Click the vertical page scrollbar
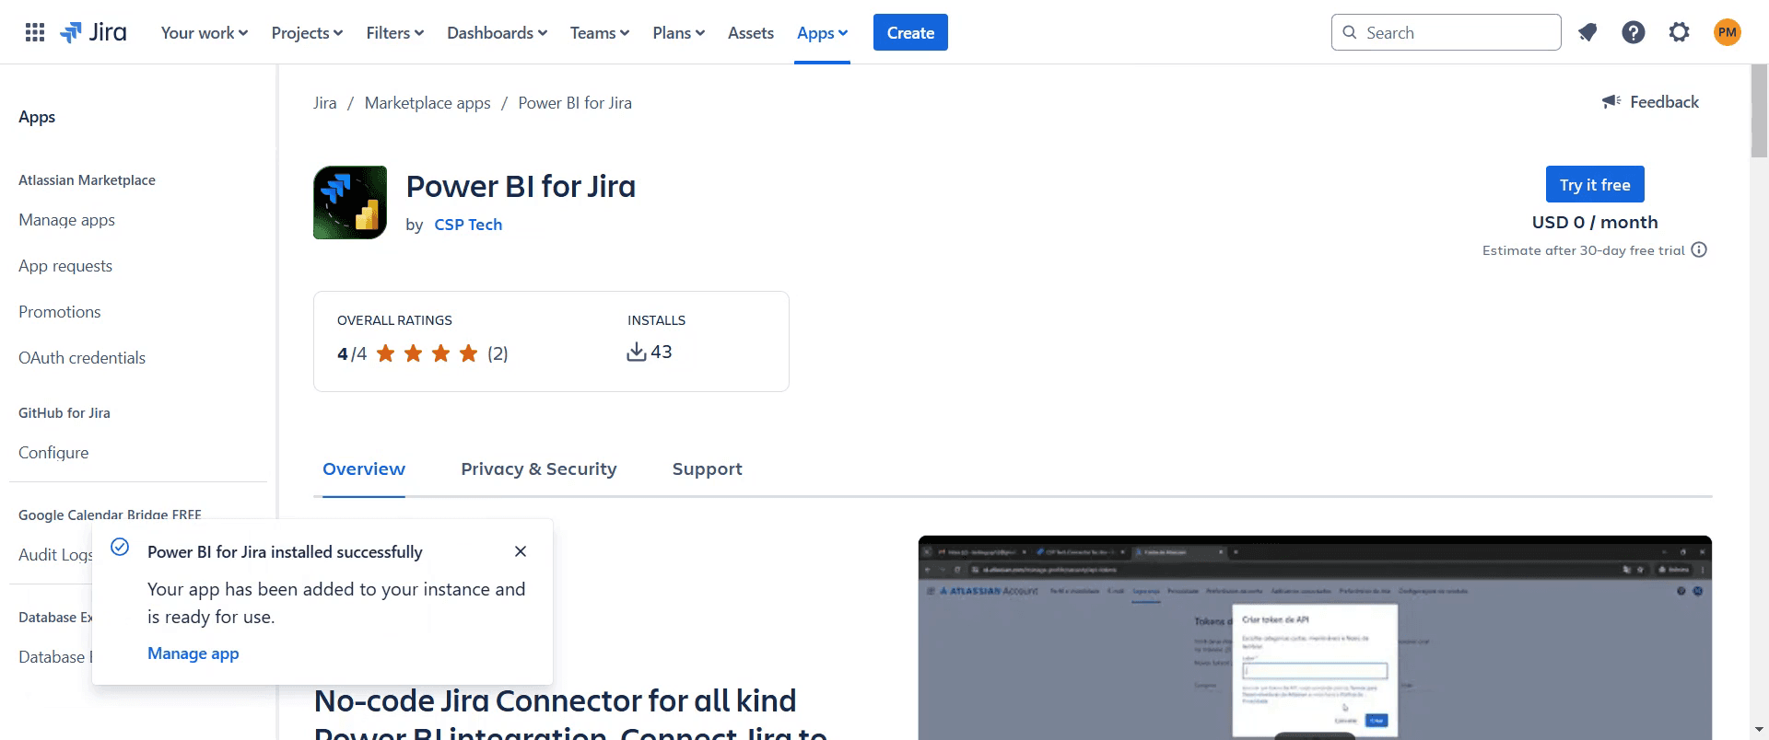The width and height of the screenshot is (1769, 740). (x=1759, y=110)
